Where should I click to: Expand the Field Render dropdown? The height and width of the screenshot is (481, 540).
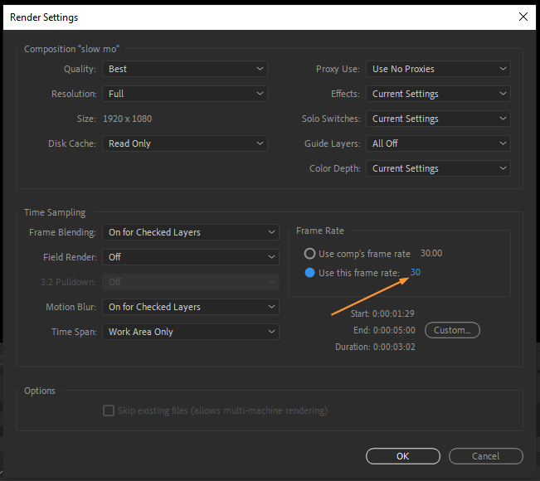point(191,257)
